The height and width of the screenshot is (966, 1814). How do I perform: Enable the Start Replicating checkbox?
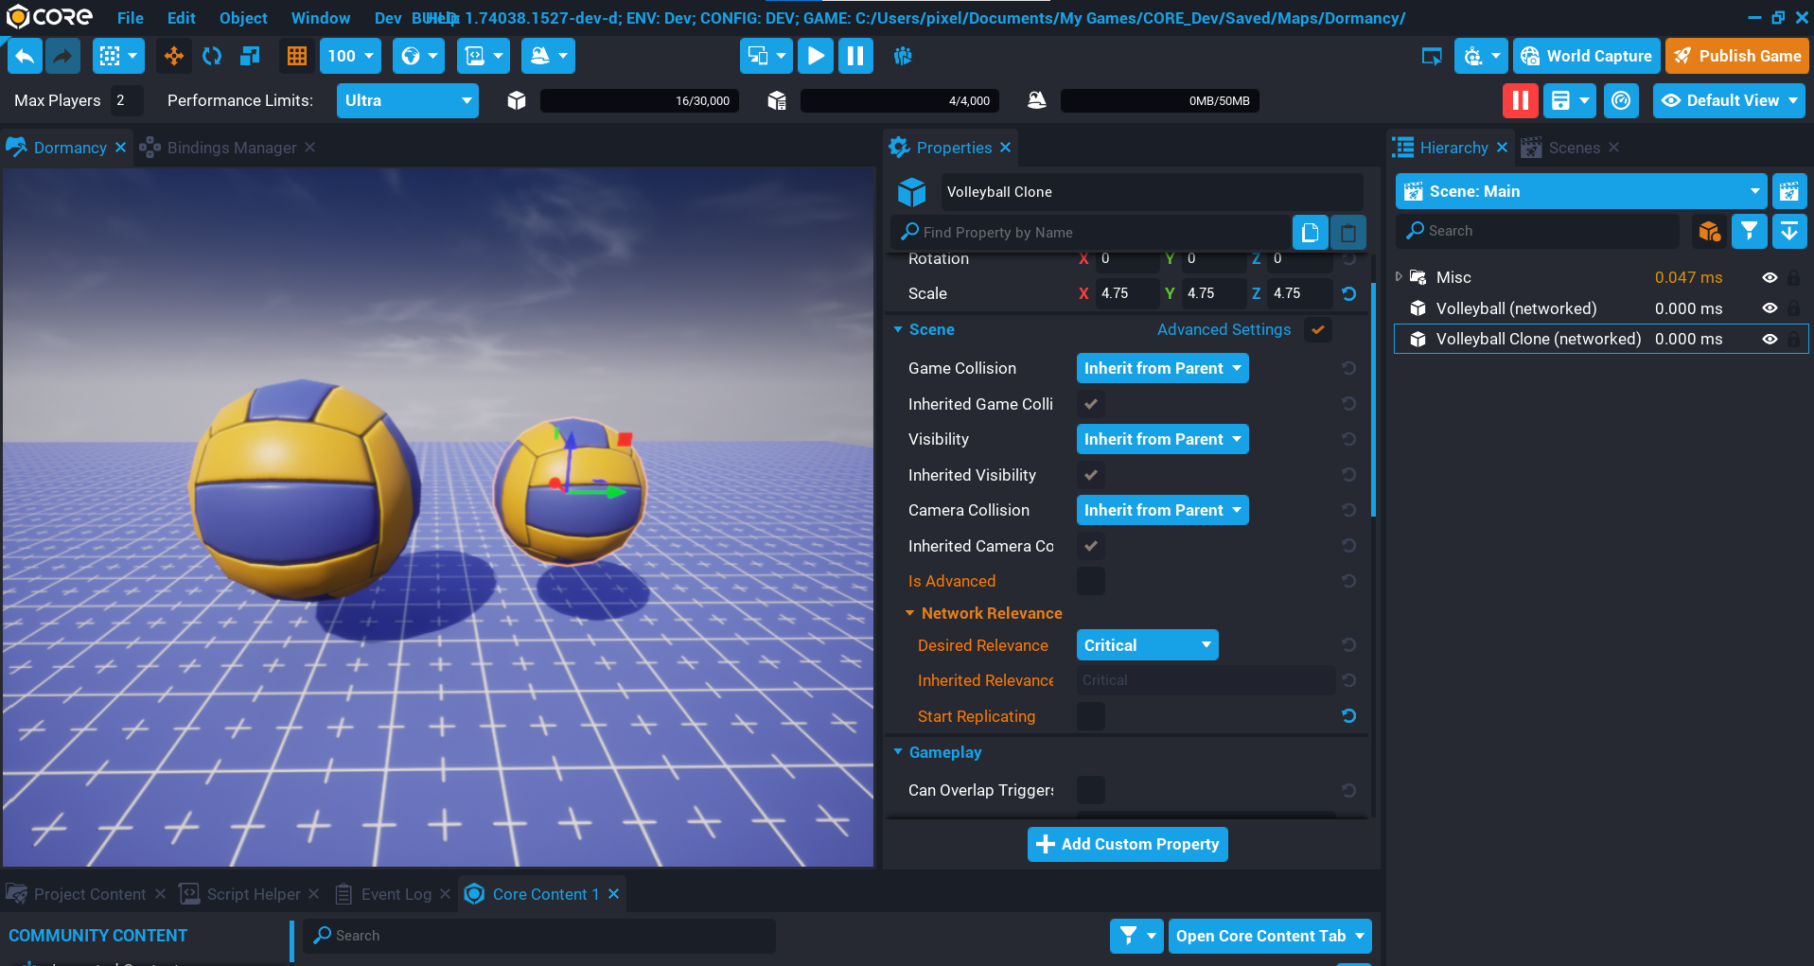coord(1090,717)
